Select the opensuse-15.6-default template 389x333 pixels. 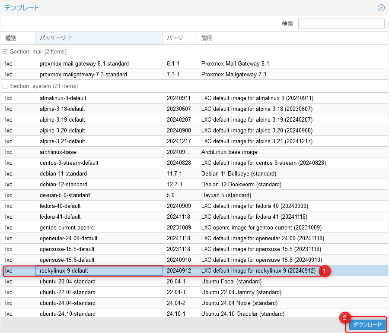click(x=67, y=260)
